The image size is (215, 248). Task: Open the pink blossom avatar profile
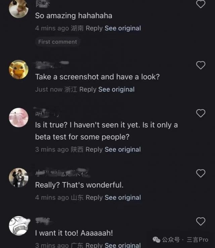click(19, 117)
